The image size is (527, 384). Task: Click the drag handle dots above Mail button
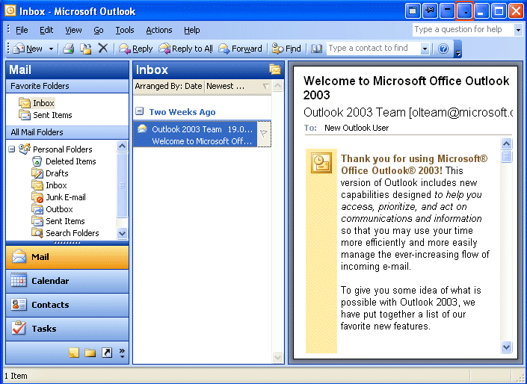pyautogui.click(x=67, y=243)
